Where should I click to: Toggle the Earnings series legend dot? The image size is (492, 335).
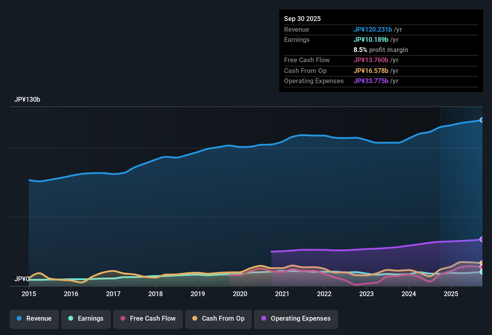(71, 319)
